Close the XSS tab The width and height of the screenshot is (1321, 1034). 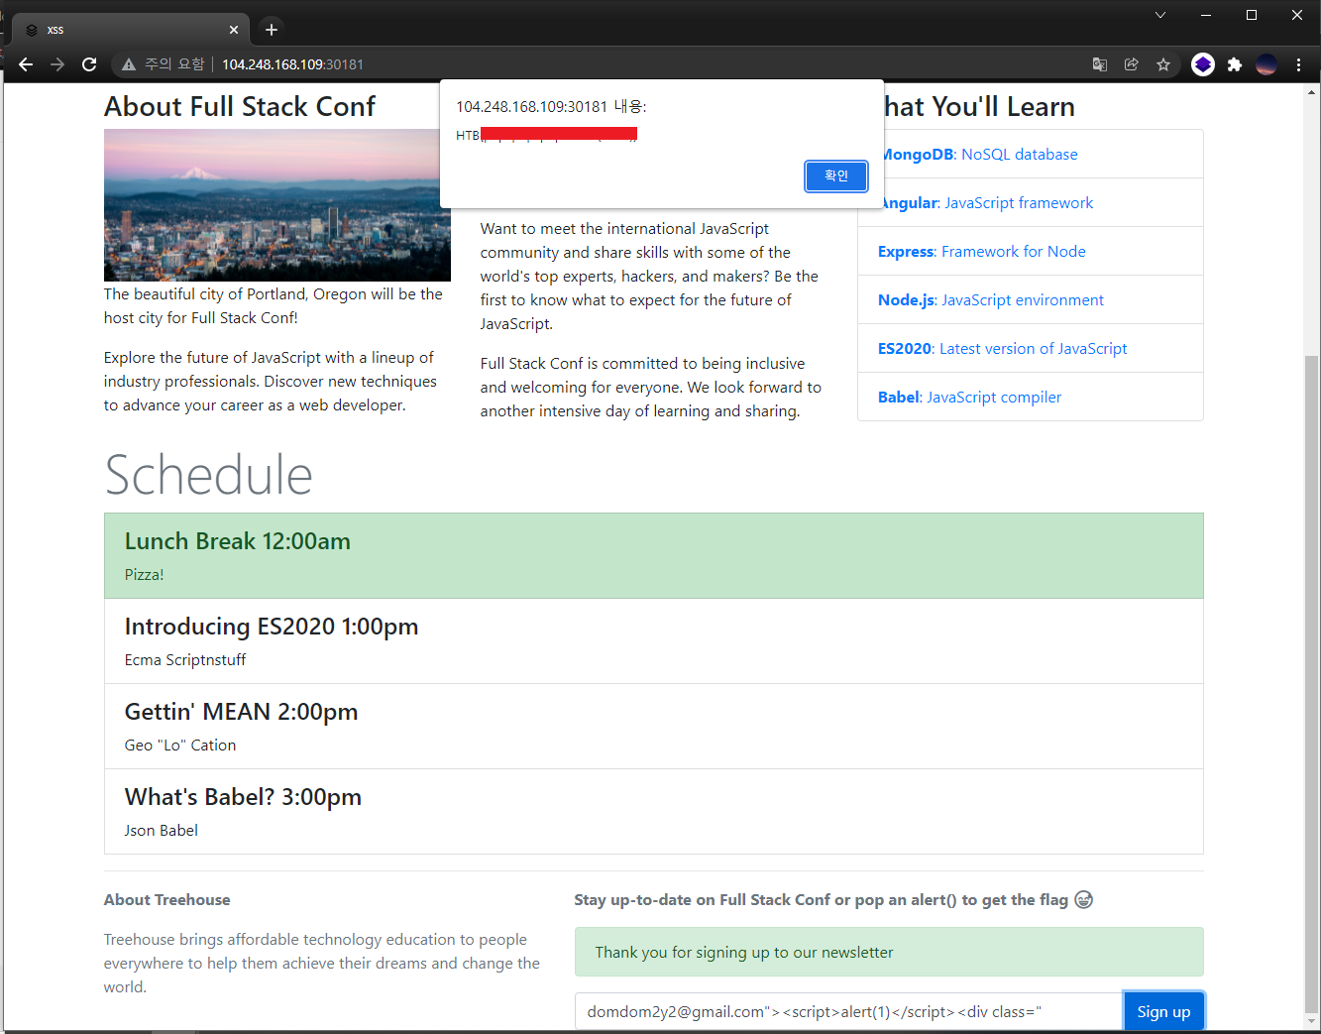(234, 30)
